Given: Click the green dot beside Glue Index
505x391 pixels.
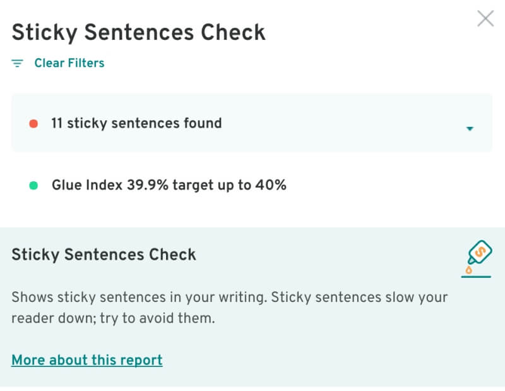Looking at the screenshot, I should tap(33, 186).
